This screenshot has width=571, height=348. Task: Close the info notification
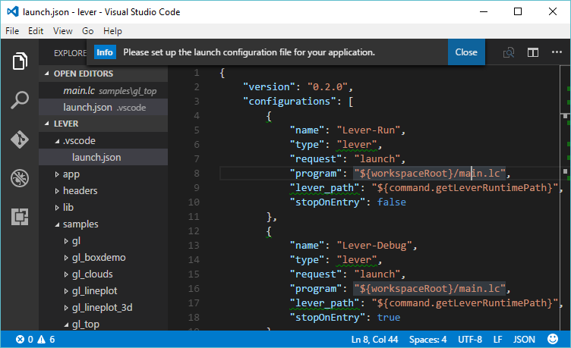(466, 52)
